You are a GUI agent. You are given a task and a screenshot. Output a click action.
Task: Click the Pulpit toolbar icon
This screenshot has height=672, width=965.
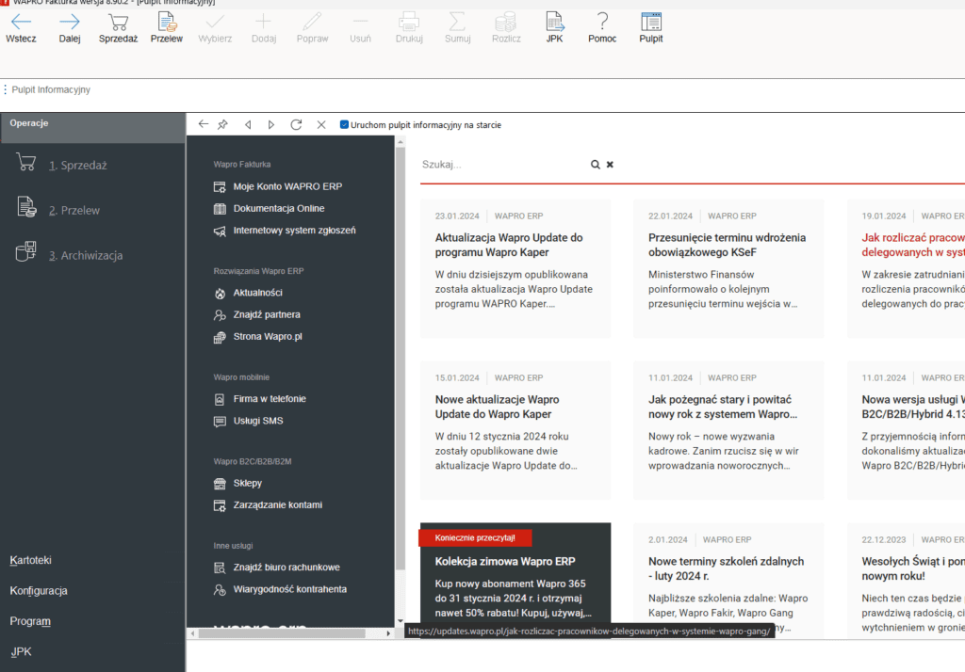point(650,23)
